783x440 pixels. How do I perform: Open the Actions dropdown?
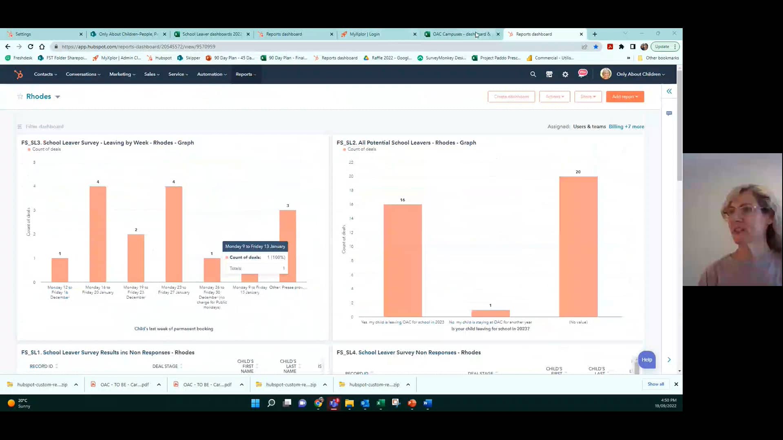pos(554,97)
